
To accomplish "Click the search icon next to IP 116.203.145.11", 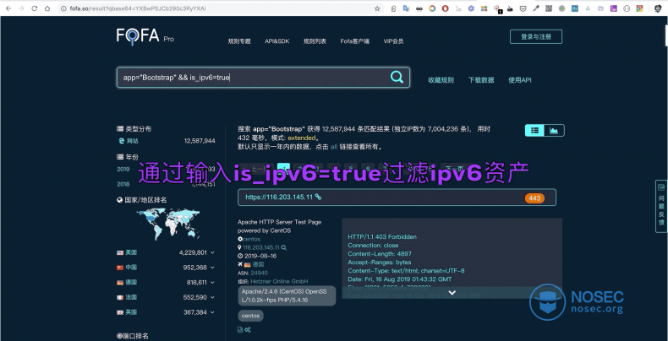I will tap(284, 247).
